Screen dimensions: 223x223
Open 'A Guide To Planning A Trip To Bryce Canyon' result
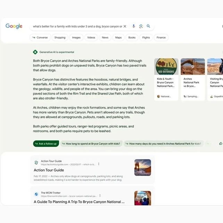[79, 202]
